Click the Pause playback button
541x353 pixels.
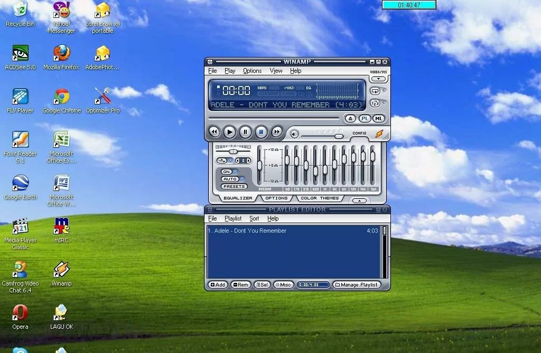(245, 132)
